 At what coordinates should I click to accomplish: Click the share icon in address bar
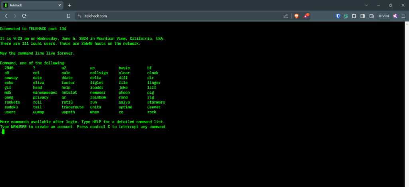[286, 16]
